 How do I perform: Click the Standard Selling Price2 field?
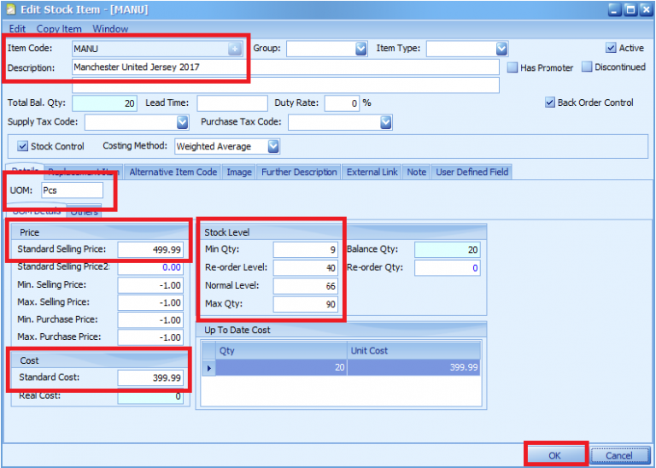coord(150,267)
